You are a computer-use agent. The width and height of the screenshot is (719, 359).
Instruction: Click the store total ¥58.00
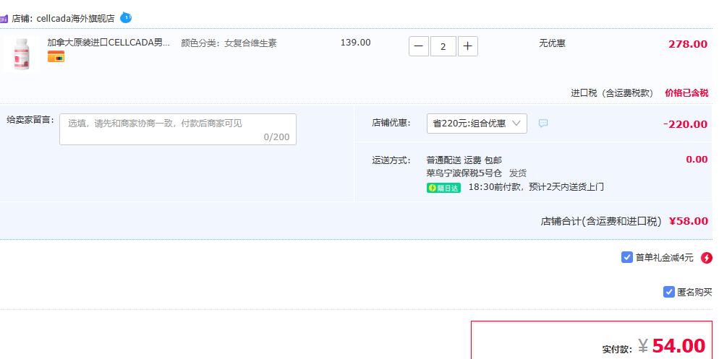pos(689,221)
